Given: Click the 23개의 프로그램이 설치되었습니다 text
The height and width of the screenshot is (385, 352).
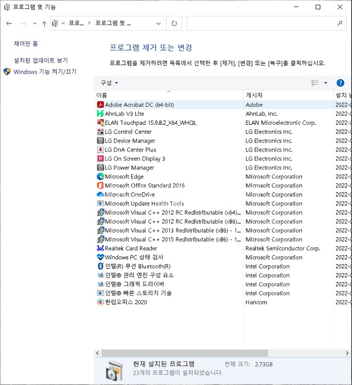Looking at the screenshot, I should (178, 373).
